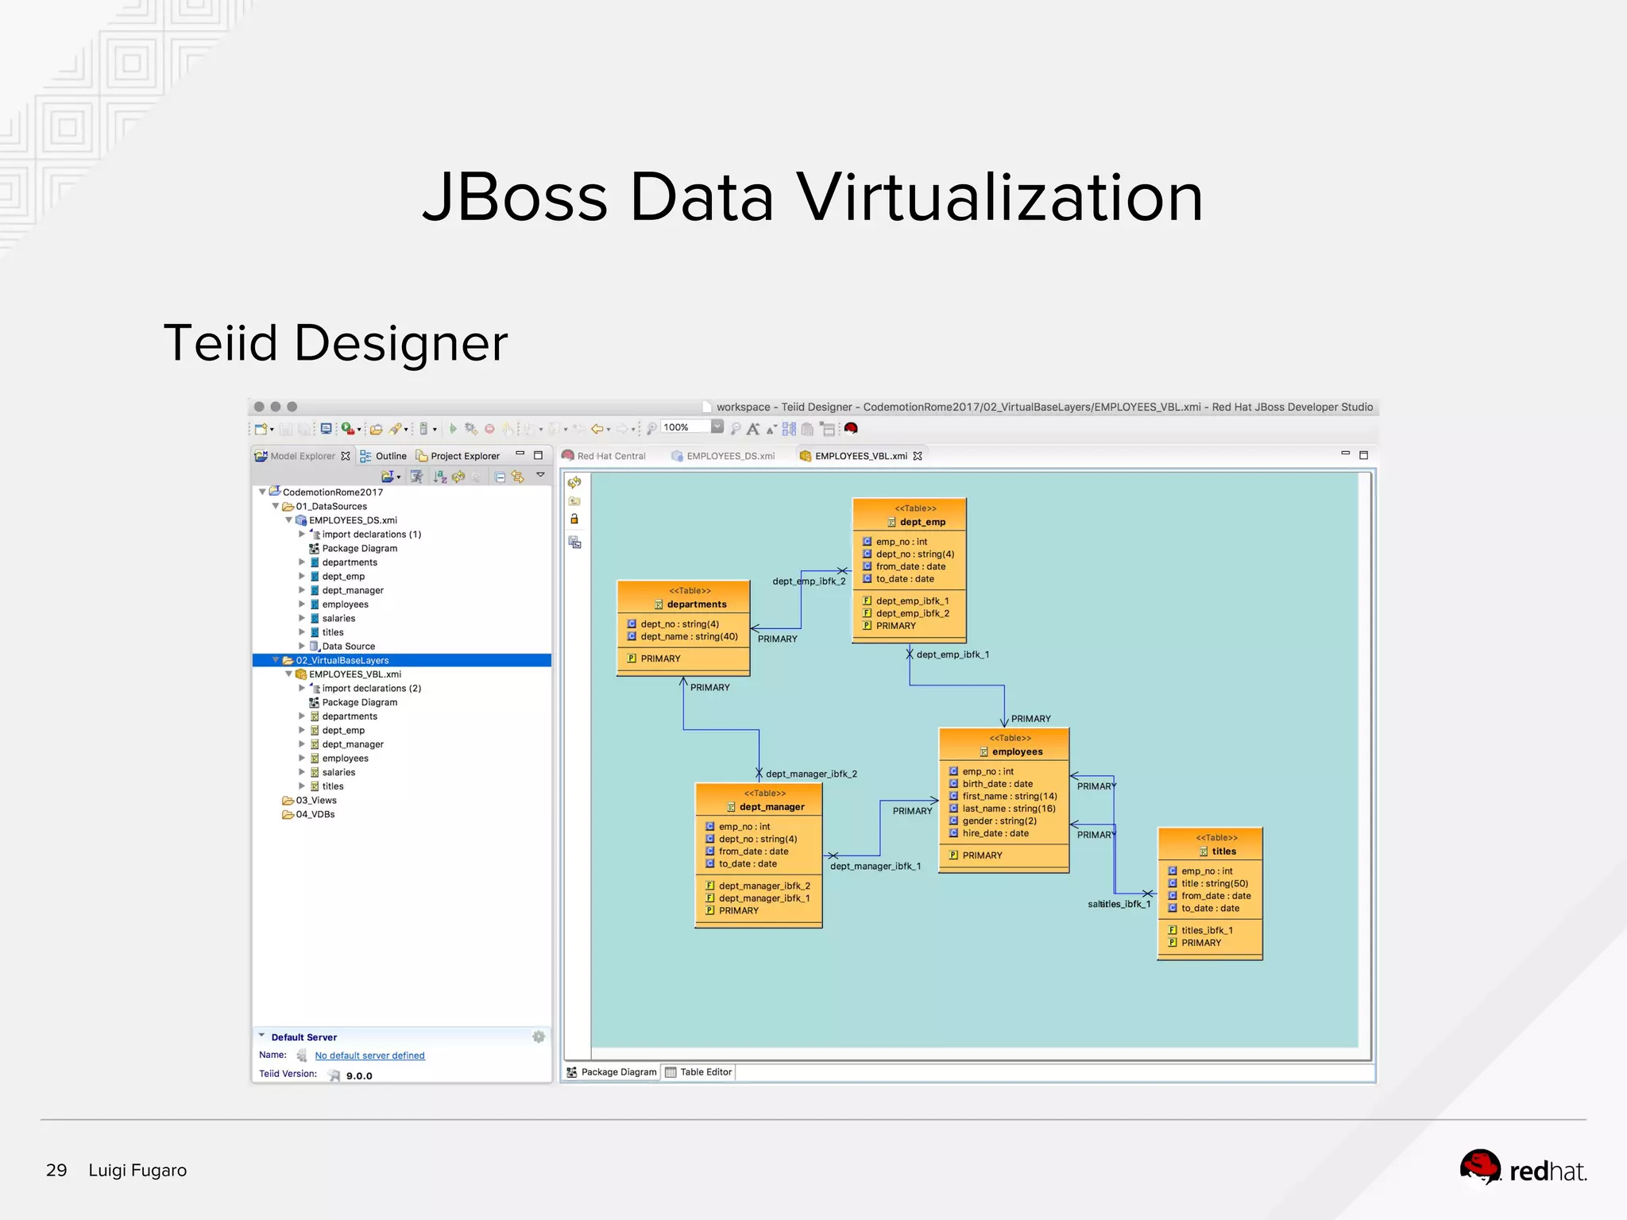Open Model Explorer view menu triangle
This screenshot has height=1220, width=1627.
541,475
